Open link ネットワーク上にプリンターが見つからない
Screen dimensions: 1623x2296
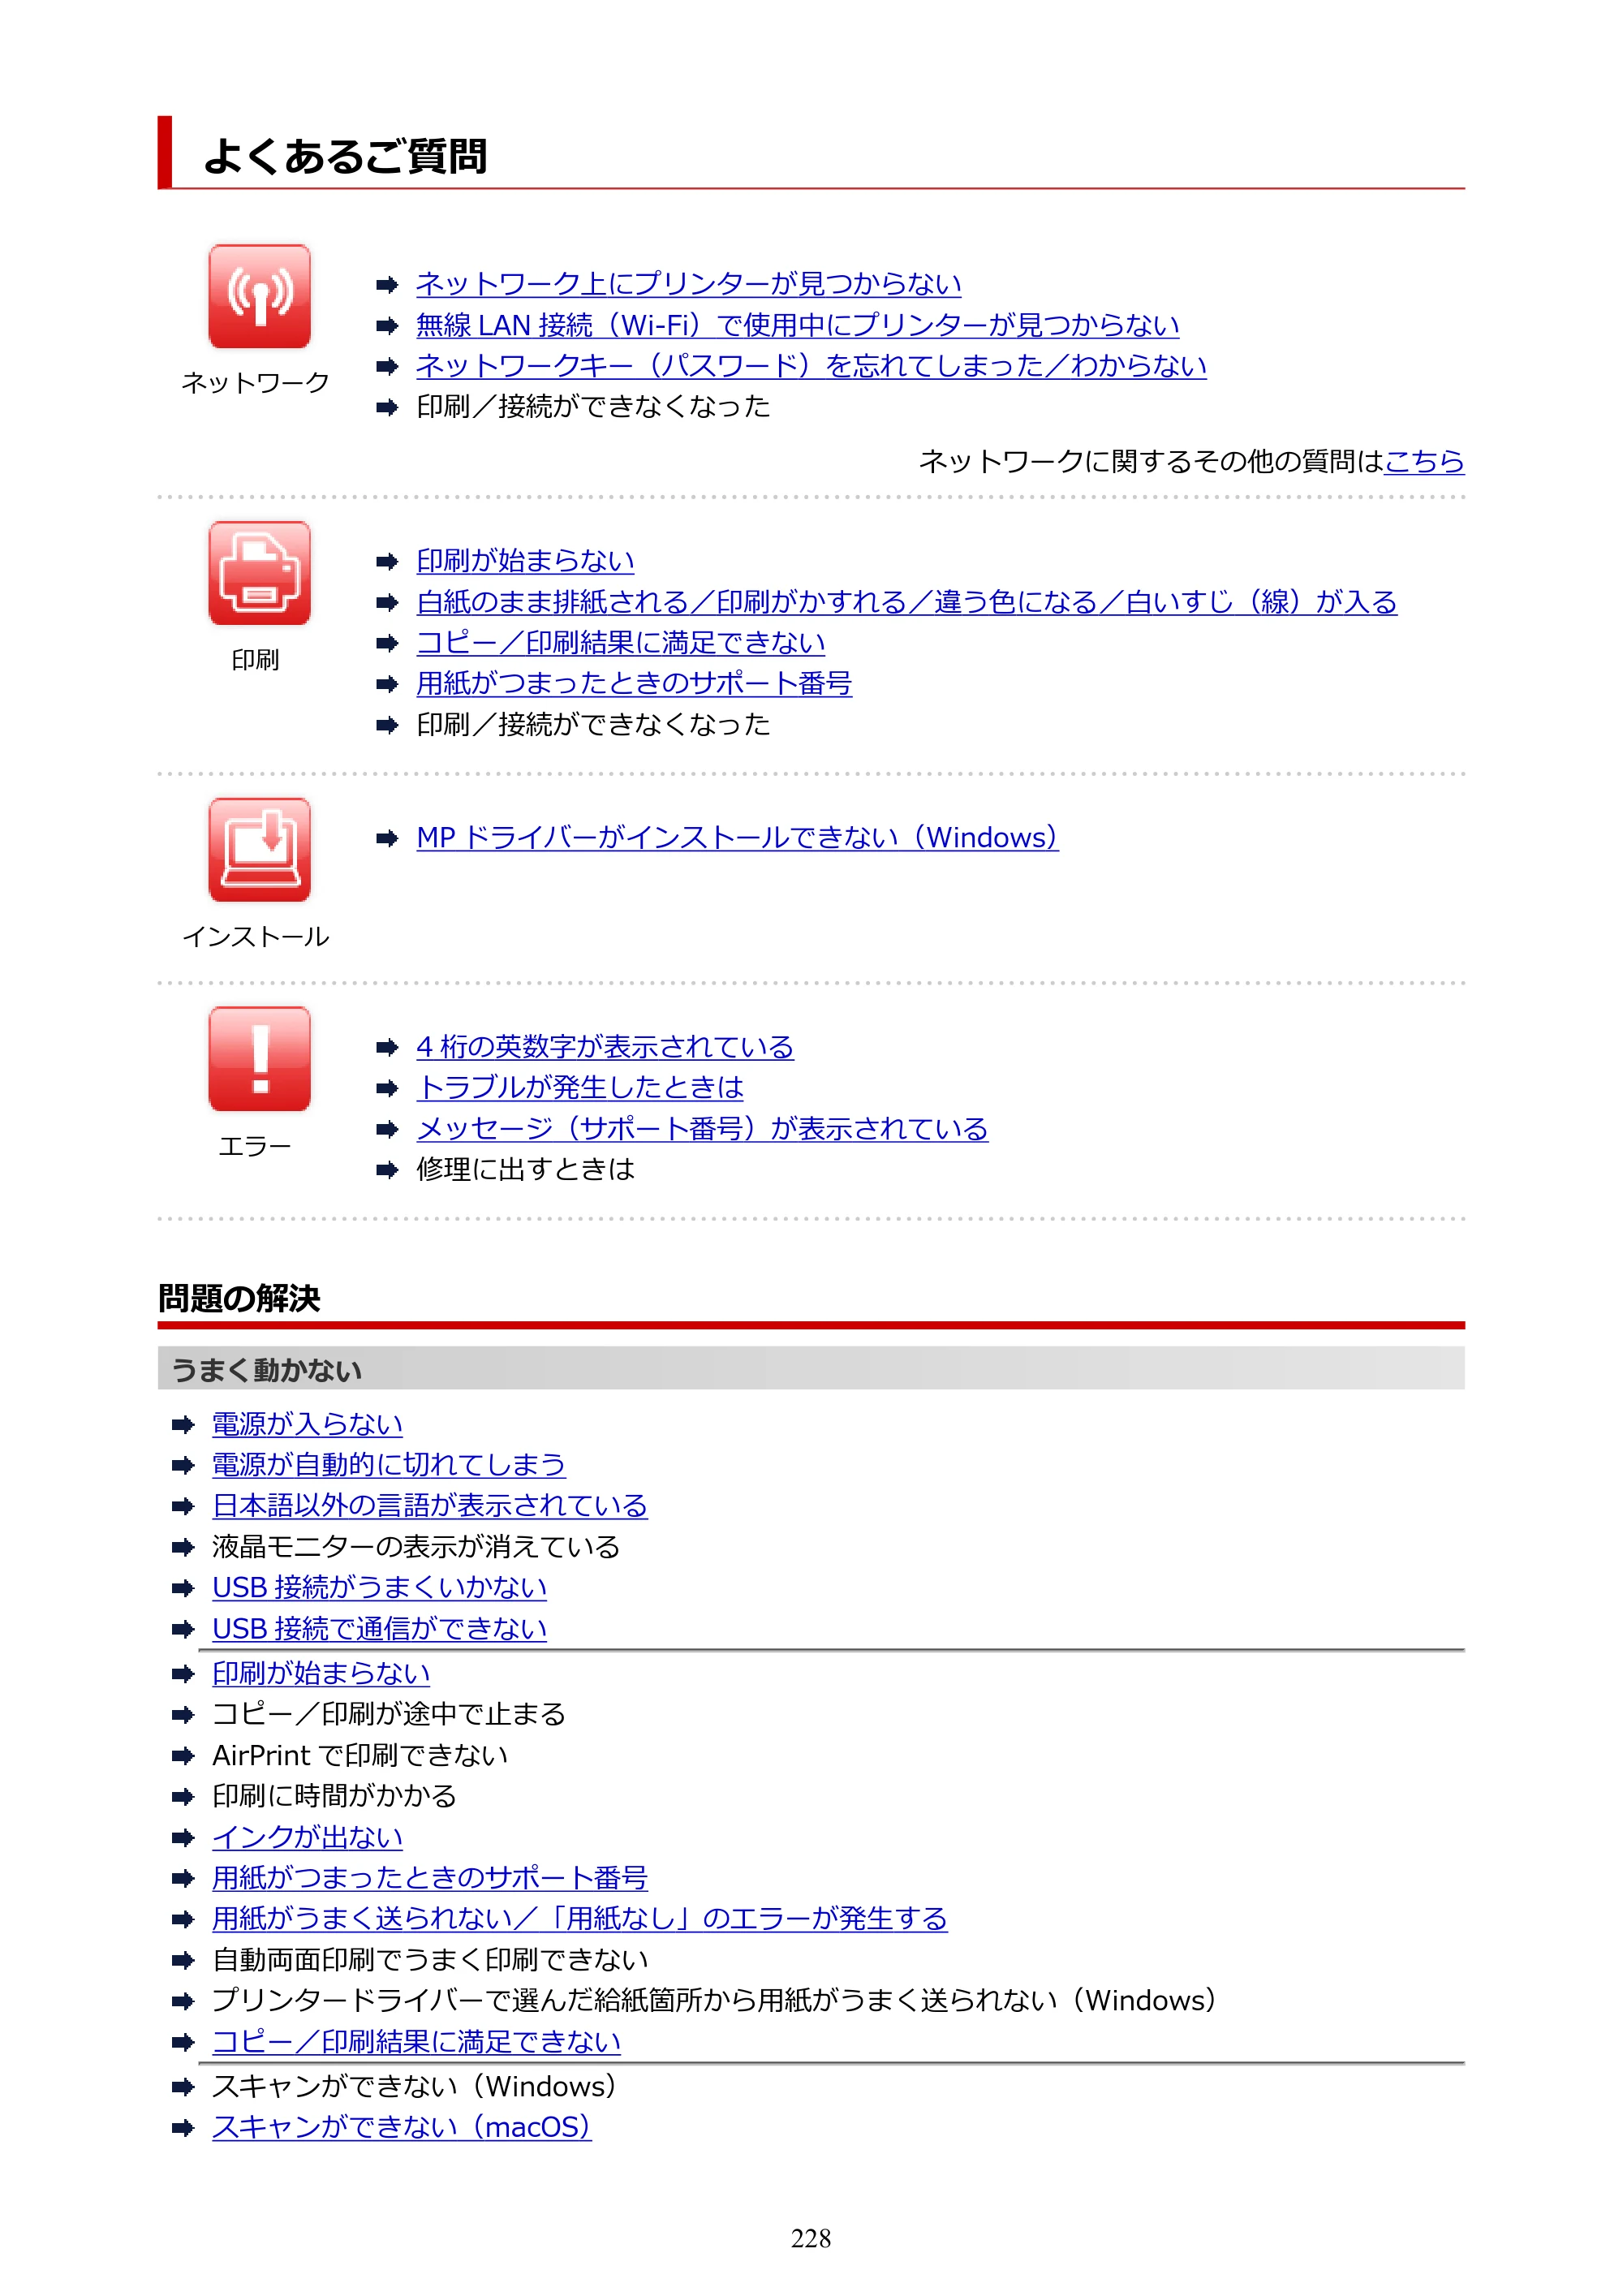click(688, 284)
